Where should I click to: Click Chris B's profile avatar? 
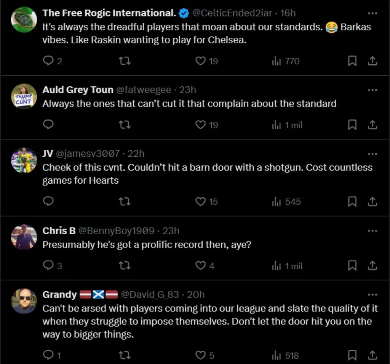pos(24,237)
